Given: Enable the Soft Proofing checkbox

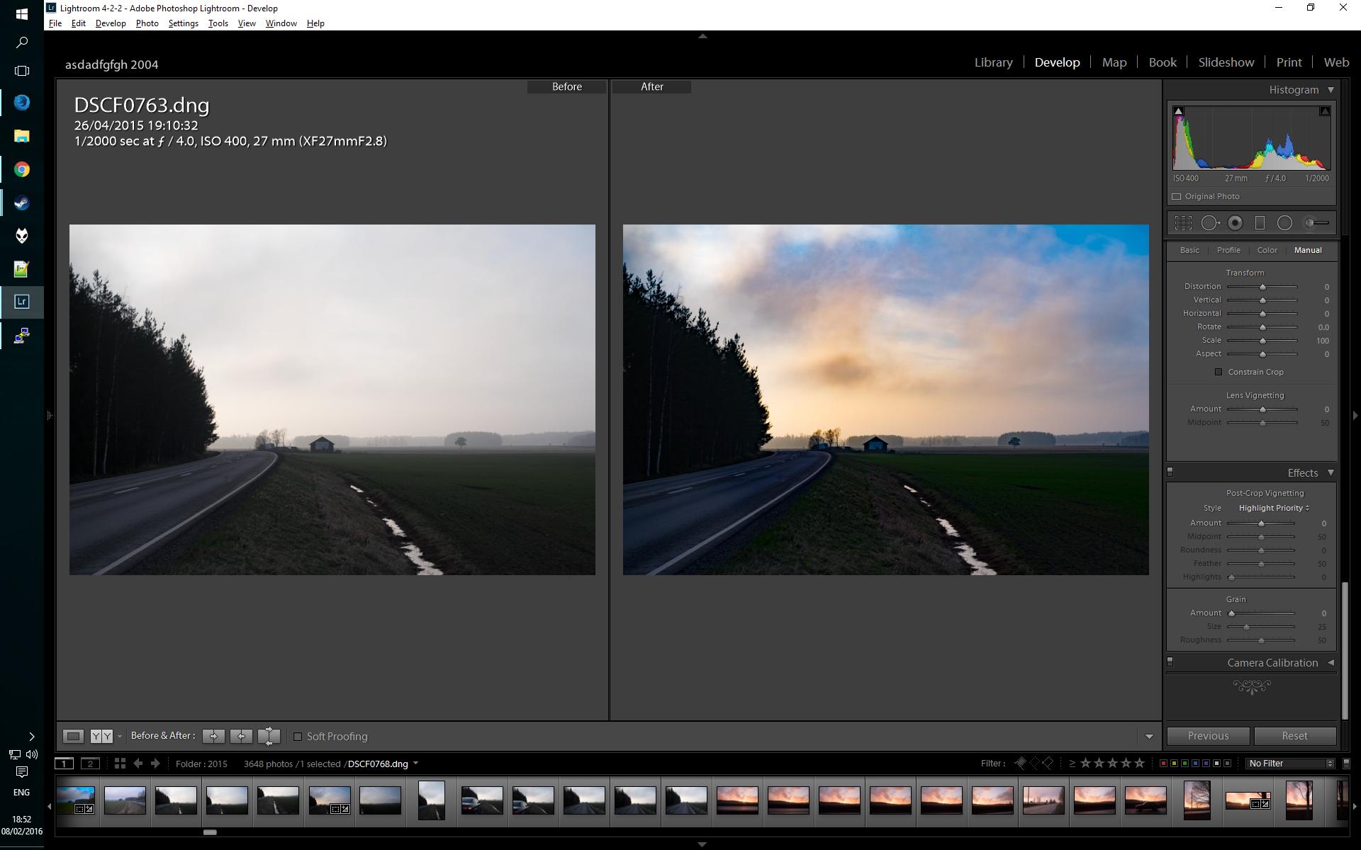Looking at the screenshot, I should (x=298, y=737).
